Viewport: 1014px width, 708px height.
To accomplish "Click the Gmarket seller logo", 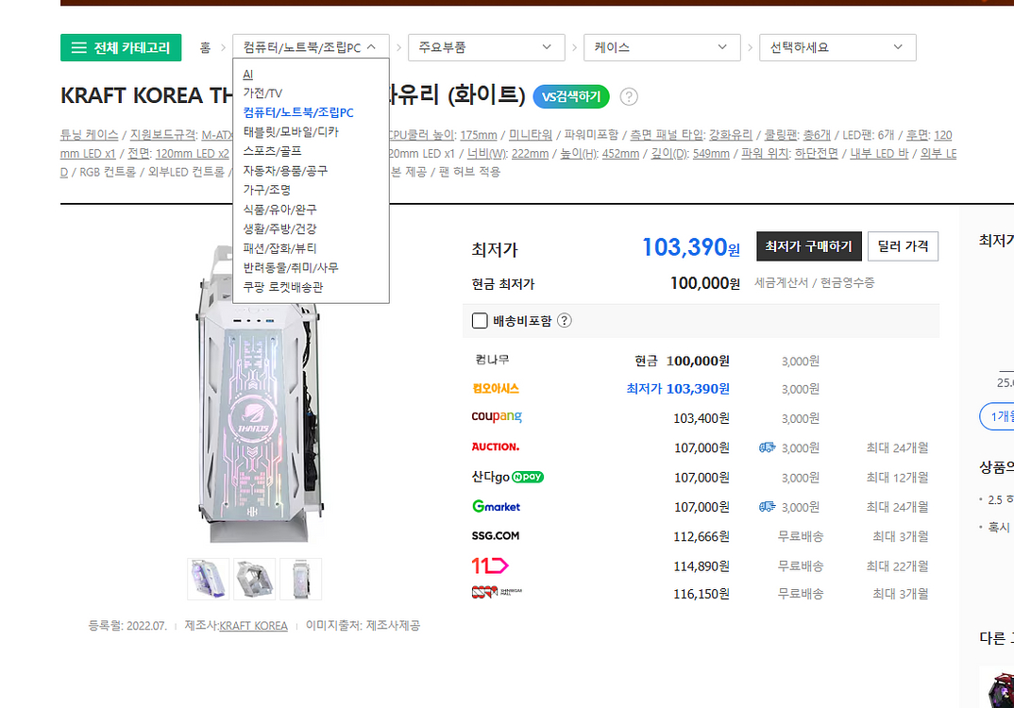I will coord(496,506).
